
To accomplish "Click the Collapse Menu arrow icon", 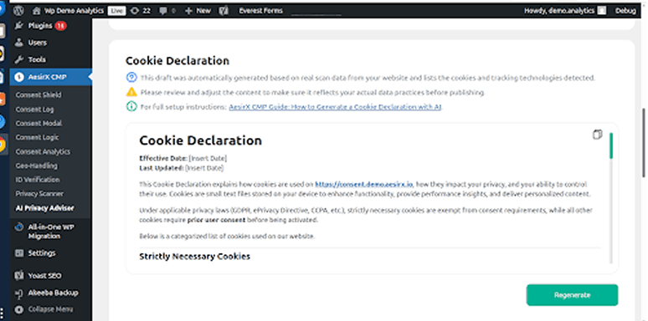I will [18, 309].
